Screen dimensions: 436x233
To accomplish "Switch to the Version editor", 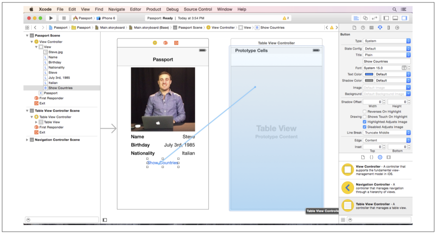I will pos(374,18).
